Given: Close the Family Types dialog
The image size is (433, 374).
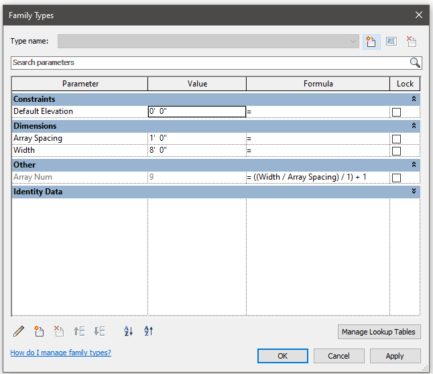Looking at the screenshot, I should coord(419,15).
